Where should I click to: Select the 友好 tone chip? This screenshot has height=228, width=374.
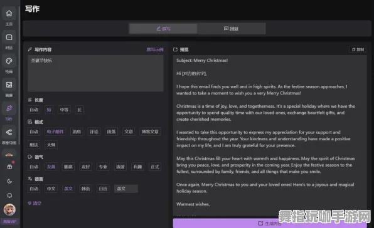pos(85,167)
